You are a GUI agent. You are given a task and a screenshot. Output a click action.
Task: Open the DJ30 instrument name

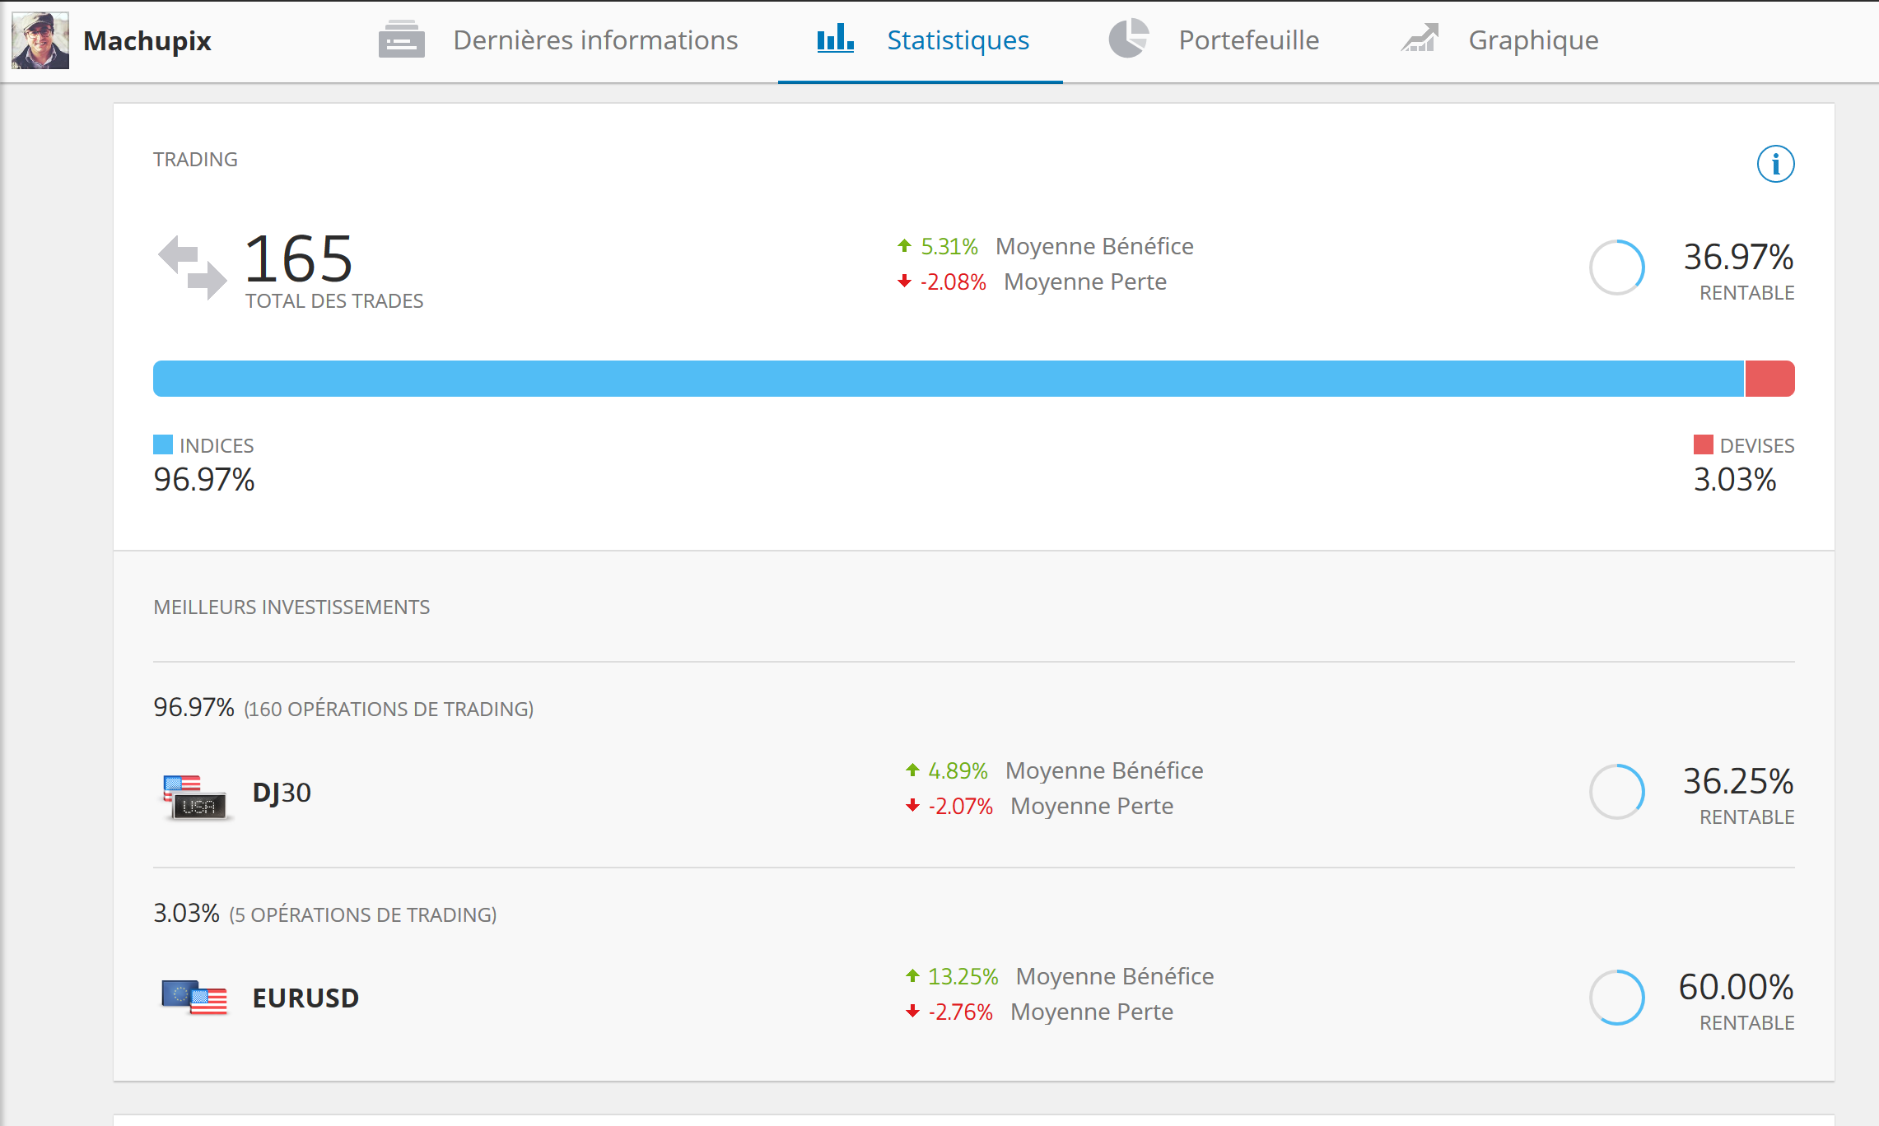[282, 793]
